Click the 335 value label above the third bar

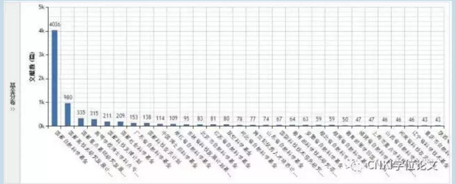[81, 112]
